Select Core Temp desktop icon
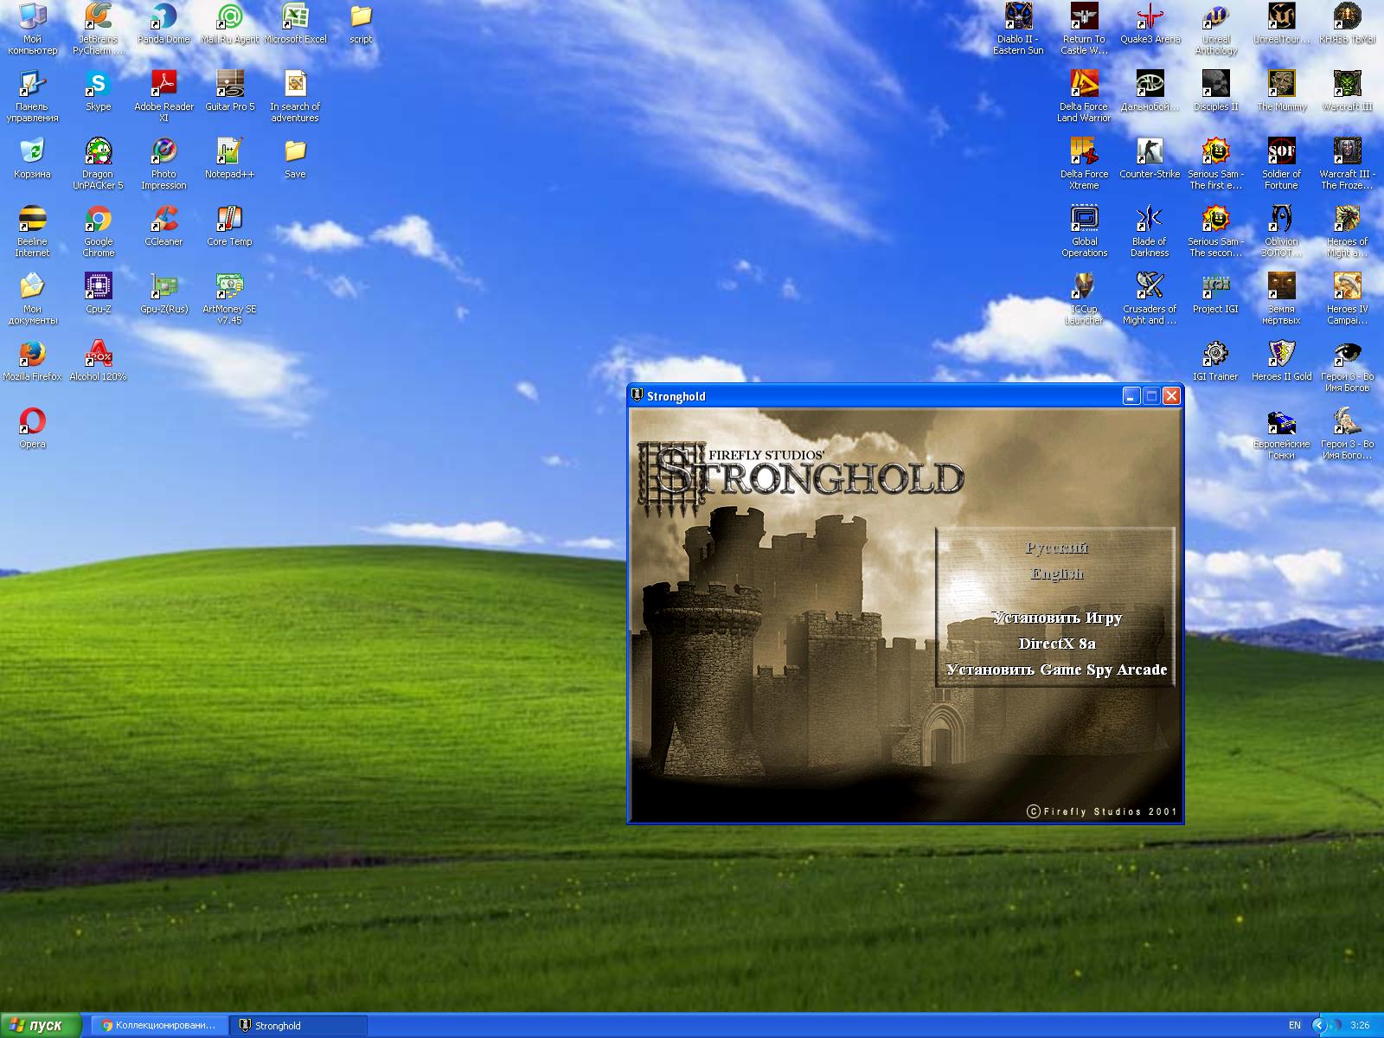The image size is (1384, 1038). click(x=229, y=226)
